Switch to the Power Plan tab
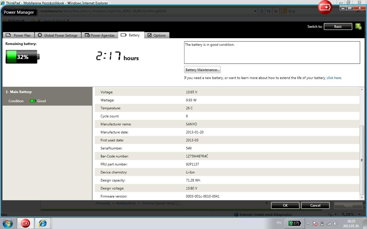Viewport: 367px width, 229px height. (x=18, y=35)
